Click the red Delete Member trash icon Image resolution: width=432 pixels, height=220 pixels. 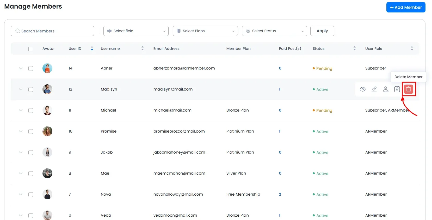coord(408,89)
